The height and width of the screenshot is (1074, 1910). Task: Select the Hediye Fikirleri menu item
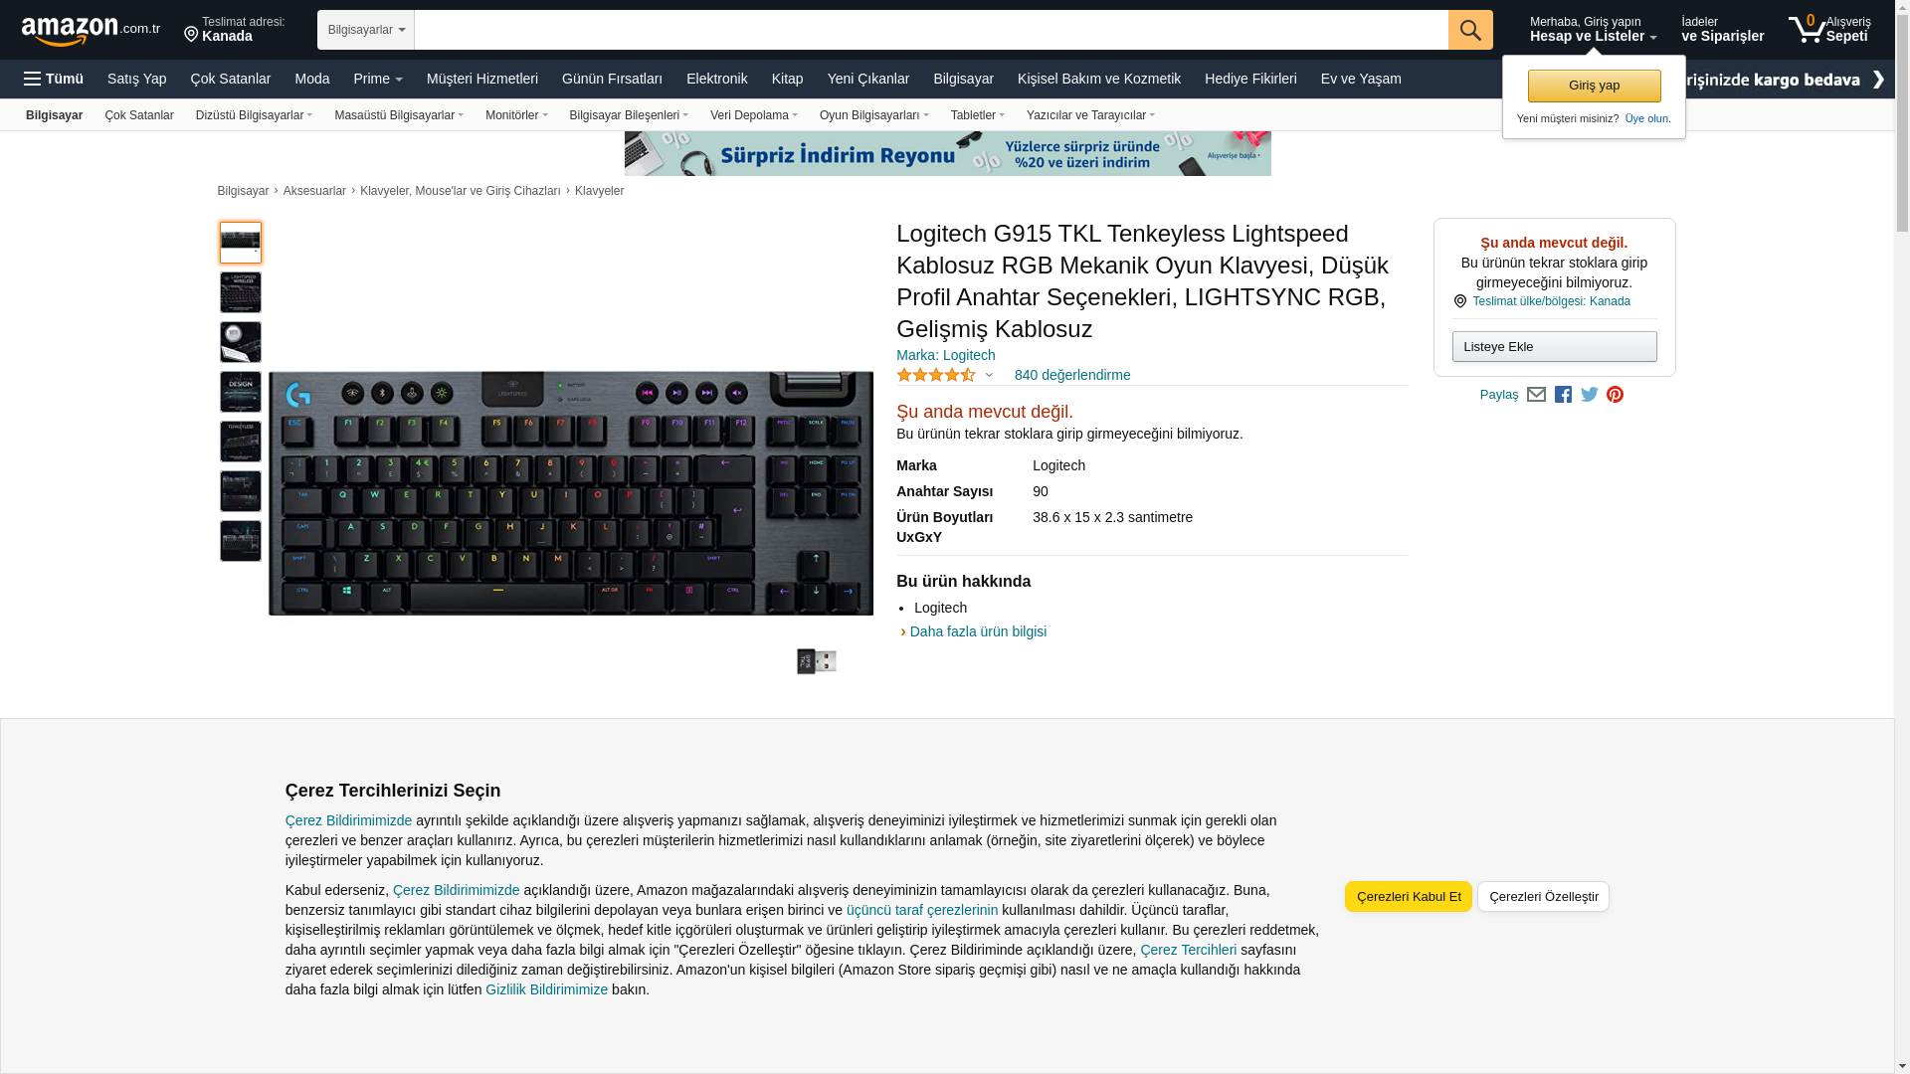[x=1250, y=79]
